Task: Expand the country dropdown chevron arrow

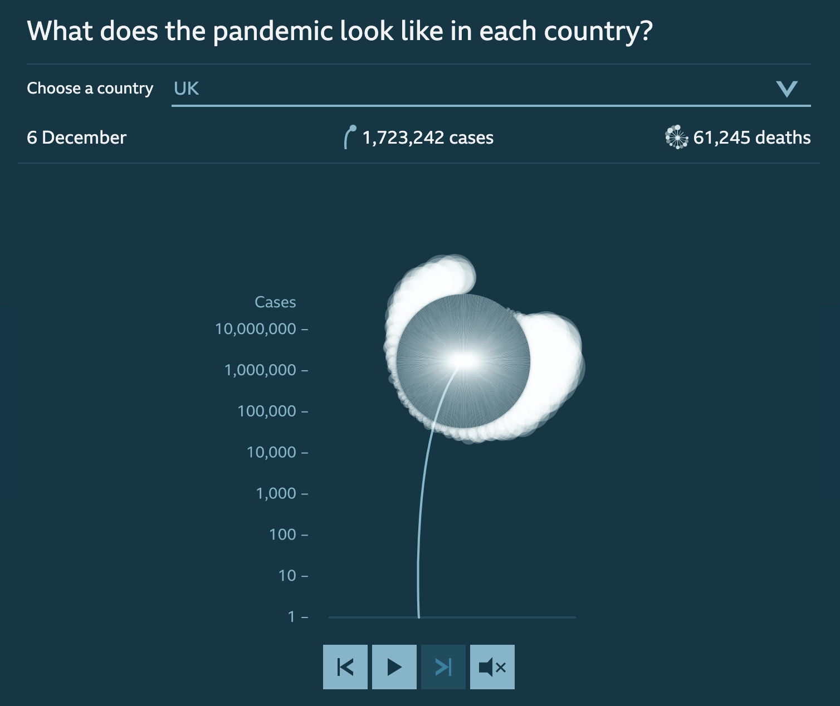Action: 787,89
